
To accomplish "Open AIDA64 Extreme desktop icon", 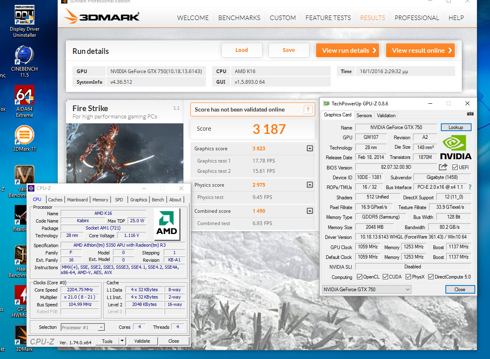I will tap(25, 101).
